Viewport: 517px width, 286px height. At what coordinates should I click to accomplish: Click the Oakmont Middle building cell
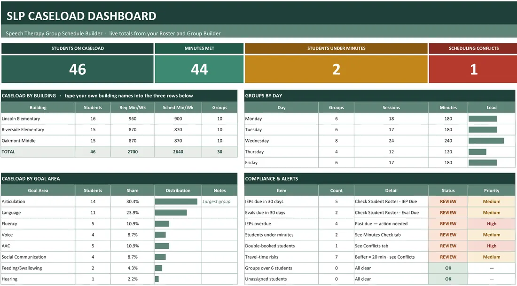pyautogui.click(x=38, y=141)
